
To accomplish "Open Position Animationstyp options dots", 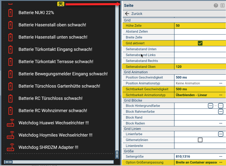I will coord(221,83).
